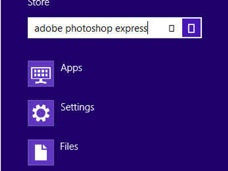Choose the Files search category label

(69, 147)
